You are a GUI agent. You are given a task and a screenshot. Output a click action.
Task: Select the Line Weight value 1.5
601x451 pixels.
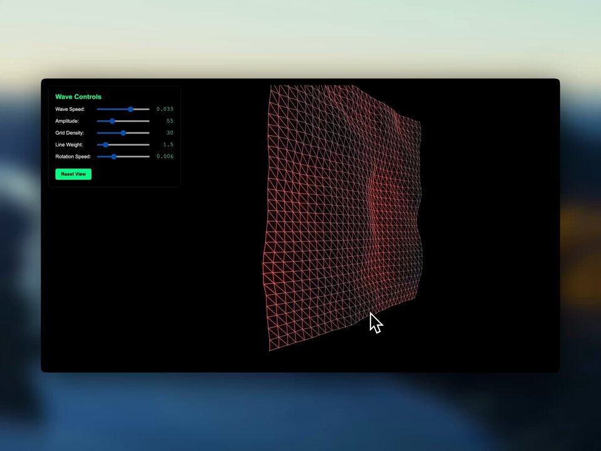(x=168, y=145)
